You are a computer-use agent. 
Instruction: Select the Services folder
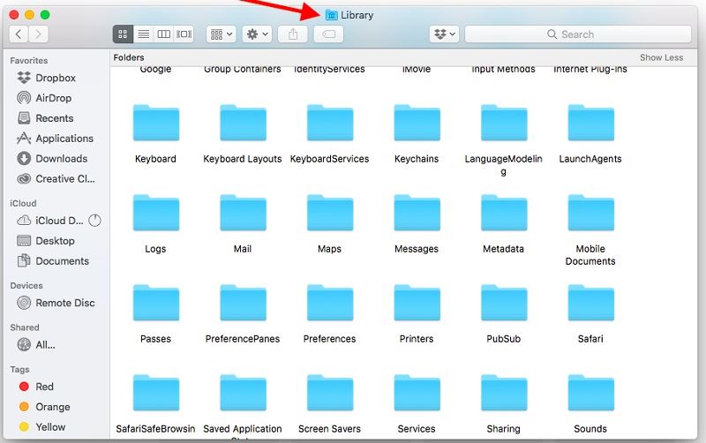point(417,393)
